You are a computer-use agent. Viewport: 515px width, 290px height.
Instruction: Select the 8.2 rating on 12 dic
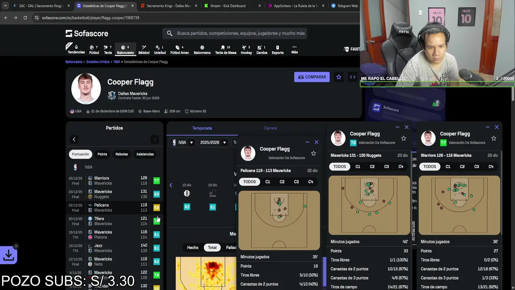click(x=187, y=207)
